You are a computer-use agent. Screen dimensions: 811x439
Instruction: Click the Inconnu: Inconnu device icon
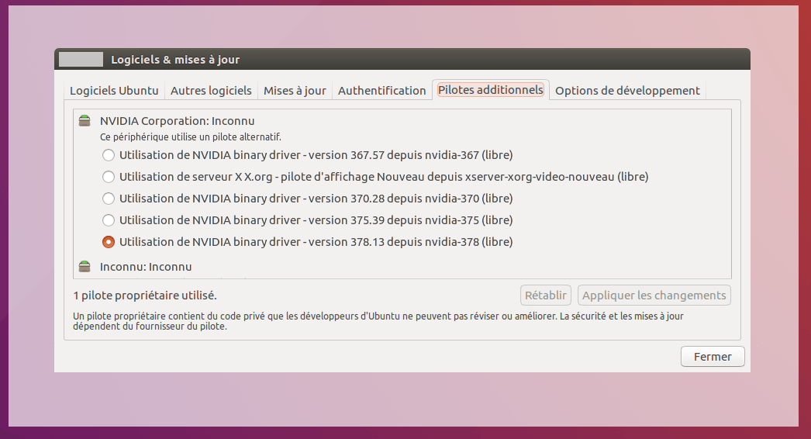[85, 267]
